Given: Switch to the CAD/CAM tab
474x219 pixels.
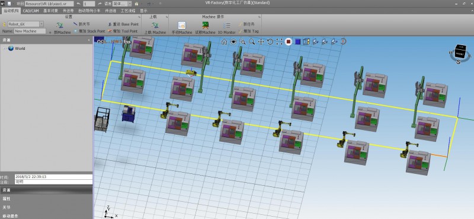Looking at the screenshot, I should coord(31,11).
